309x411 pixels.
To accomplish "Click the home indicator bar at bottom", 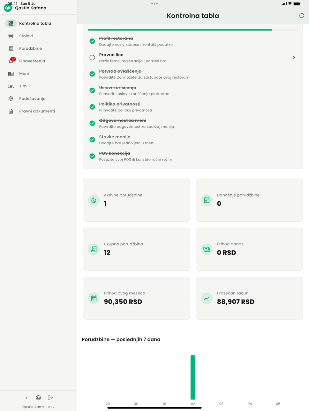I will coord(154,408).
